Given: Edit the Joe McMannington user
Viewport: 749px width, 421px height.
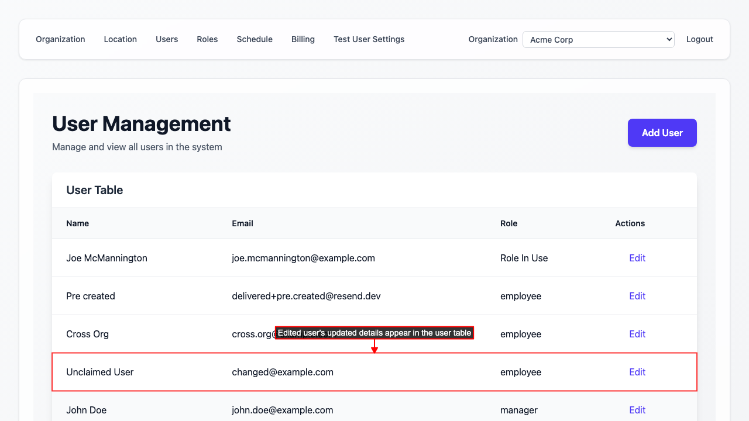Looking at the screenshot, I should point(637,258).
